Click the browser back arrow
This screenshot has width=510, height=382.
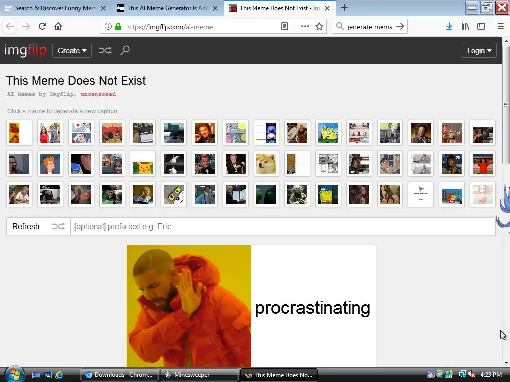(10, 27)
